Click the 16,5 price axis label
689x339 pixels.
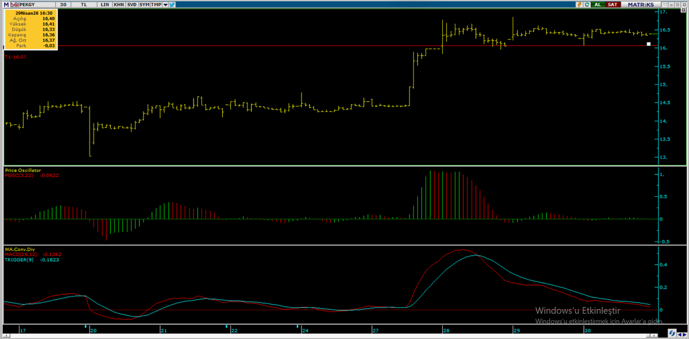(x=665, y=30)
